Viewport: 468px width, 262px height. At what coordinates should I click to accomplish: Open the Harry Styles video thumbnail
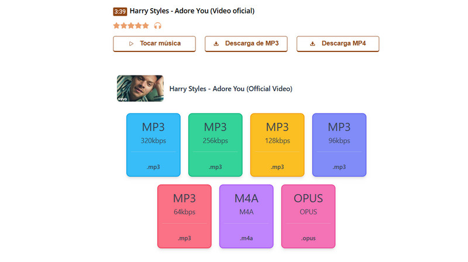[x=140, y=88]
